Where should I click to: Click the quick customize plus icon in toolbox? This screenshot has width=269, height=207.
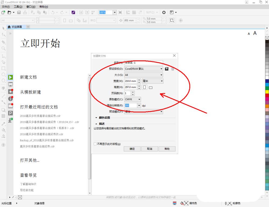3,145
